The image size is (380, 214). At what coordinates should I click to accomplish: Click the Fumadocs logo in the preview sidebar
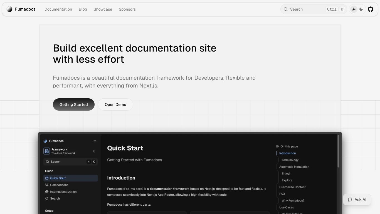click(x=45, y=141)
